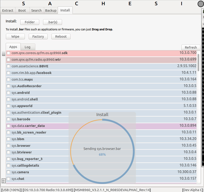Click the .bar(s) install button
204x192 pixels.
[52, 22]
